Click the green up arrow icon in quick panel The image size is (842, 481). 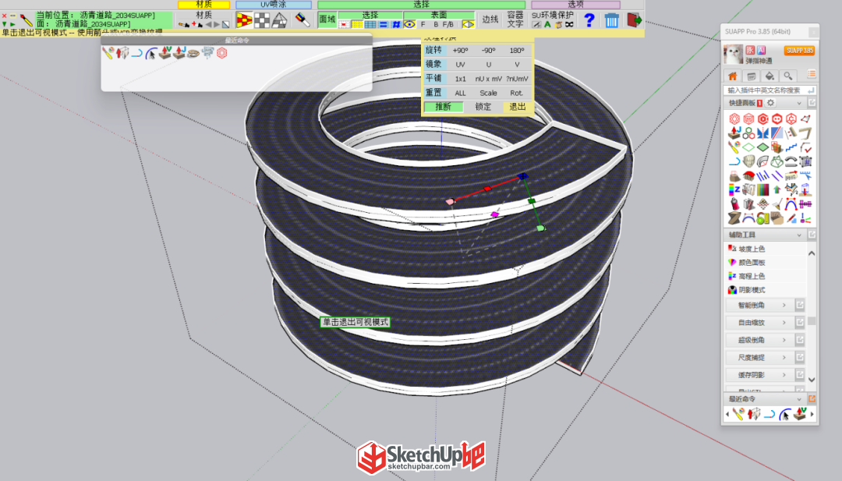(777, 189)
